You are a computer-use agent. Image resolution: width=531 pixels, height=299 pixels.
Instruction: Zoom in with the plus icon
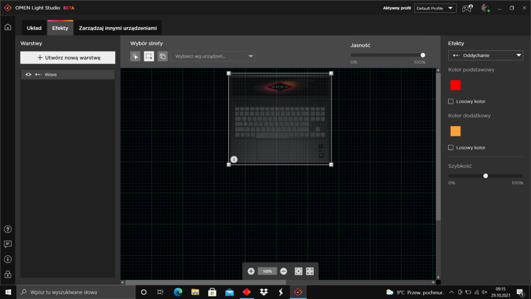251,271
